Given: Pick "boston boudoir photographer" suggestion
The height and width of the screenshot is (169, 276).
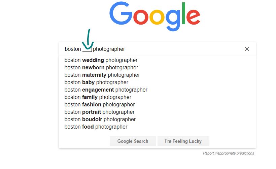Looking at the screenshot, I should click(158, 119).
